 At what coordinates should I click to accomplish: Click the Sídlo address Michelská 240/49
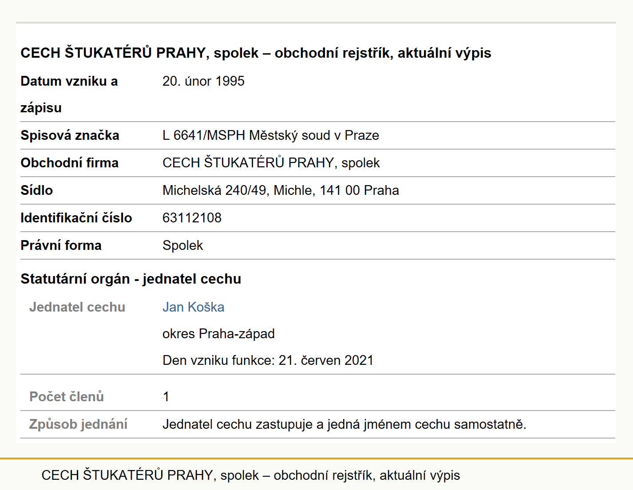[281, 190]
